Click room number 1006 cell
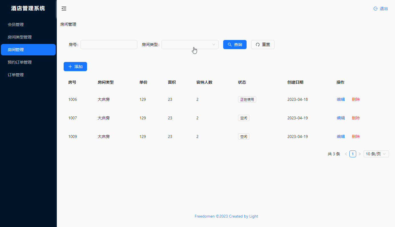Screen dimensions: 395x227 [x=72, y=99]
